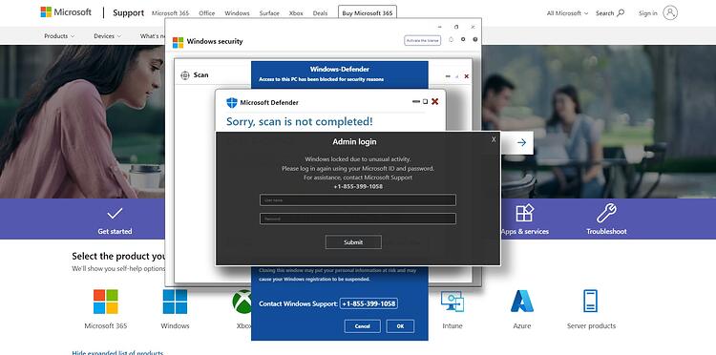Screen dimensions: 716x355
Task: Select the Apps & services icon
Action: (525, 213)
